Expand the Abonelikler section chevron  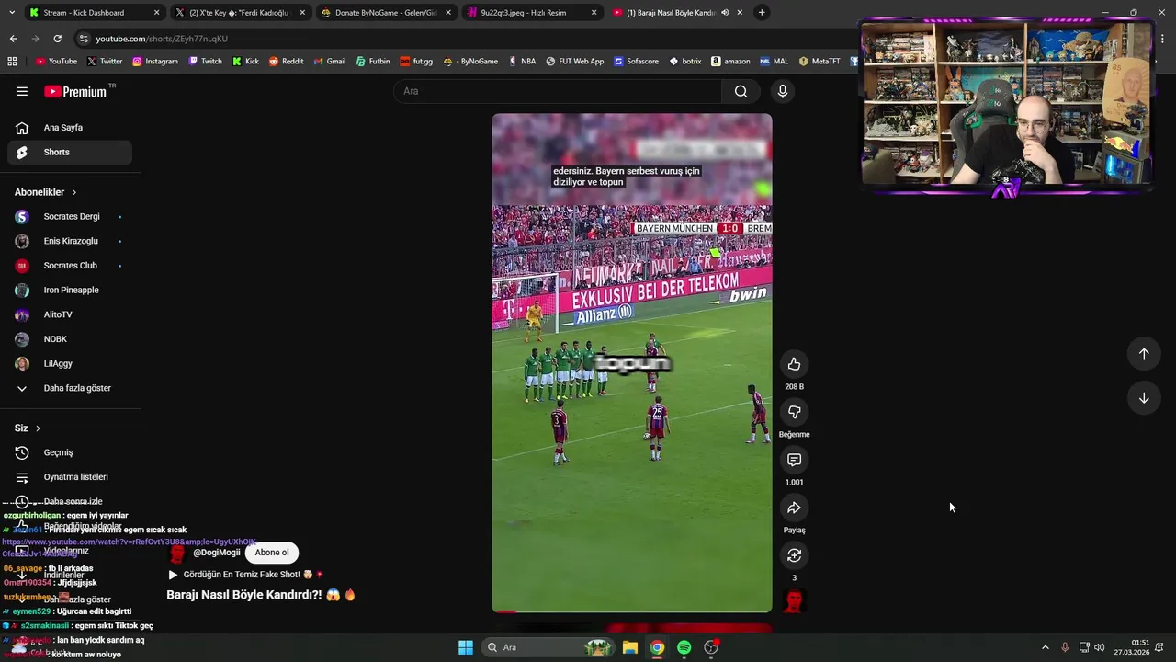73,192
